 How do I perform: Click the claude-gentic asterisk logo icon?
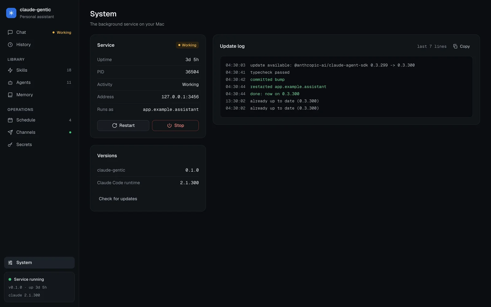11,13
